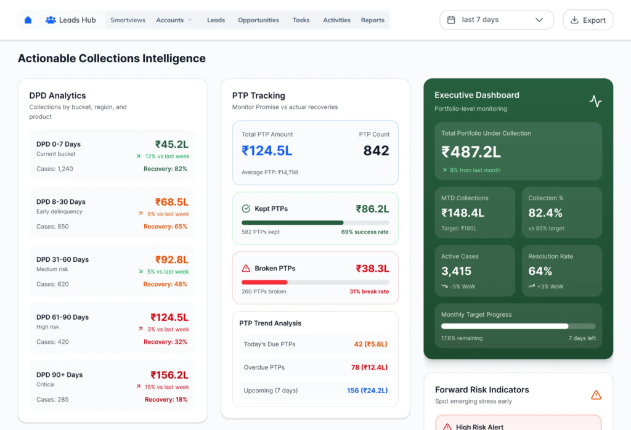Open the DPD 31-60 Days bucket card
Image resolution: width=631 pixels, height=430 pixels.
tap(113, 270)
